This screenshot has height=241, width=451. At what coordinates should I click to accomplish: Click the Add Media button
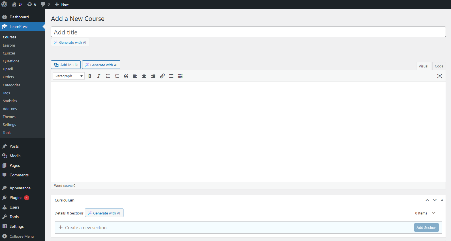click(x=66, y=65)
